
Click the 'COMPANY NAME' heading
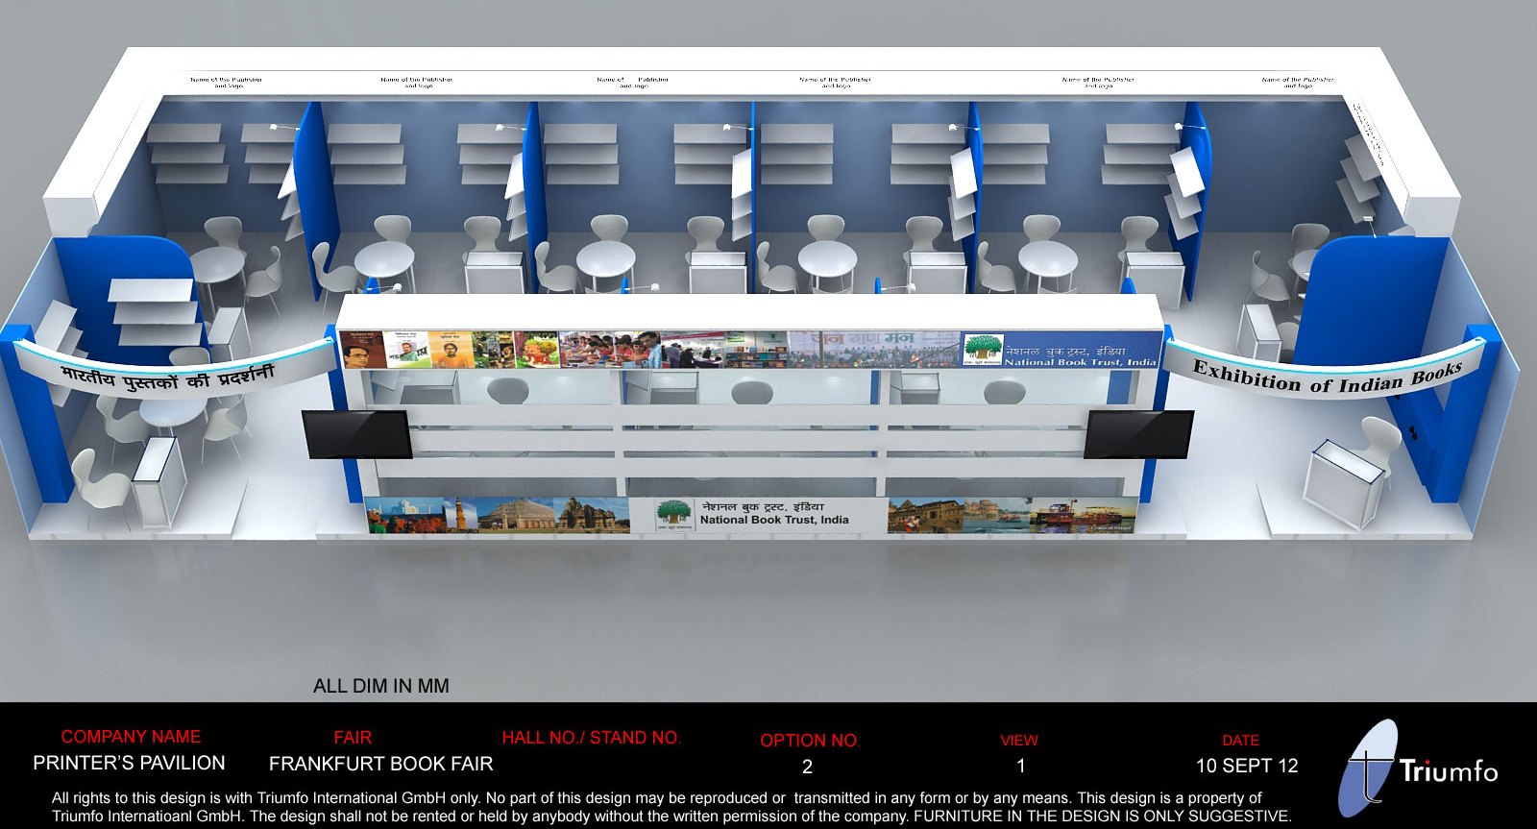point(131,737)
